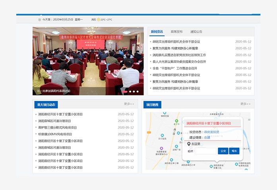Select the purple 建材营销中心 map marker
Screen dimensions: 277x190
[161, 148]
